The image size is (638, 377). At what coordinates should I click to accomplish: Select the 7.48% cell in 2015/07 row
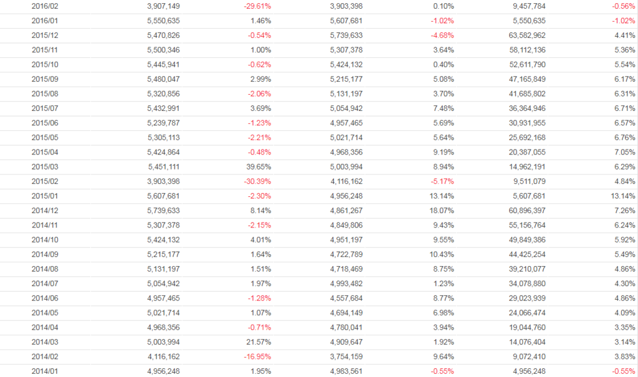point(444,108)
